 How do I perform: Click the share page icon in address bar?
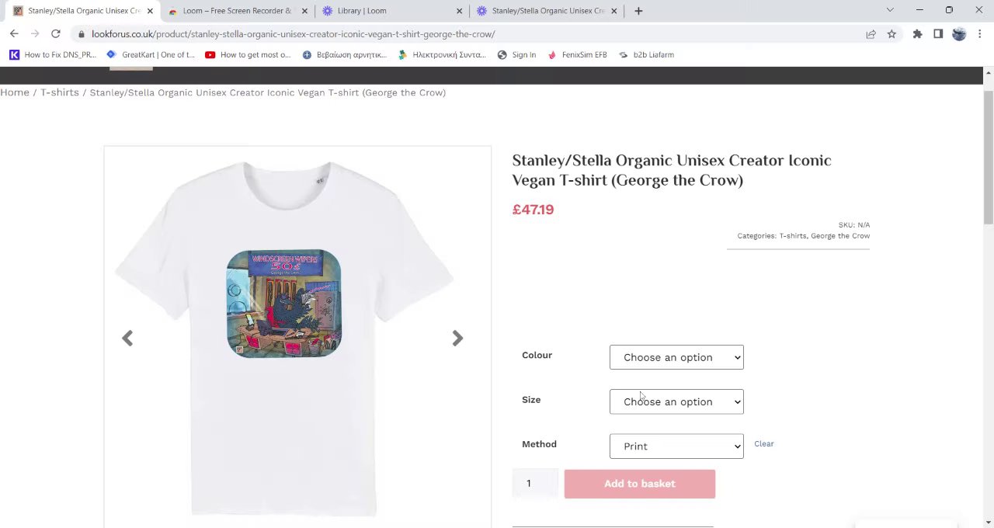(x=871, y=34)
